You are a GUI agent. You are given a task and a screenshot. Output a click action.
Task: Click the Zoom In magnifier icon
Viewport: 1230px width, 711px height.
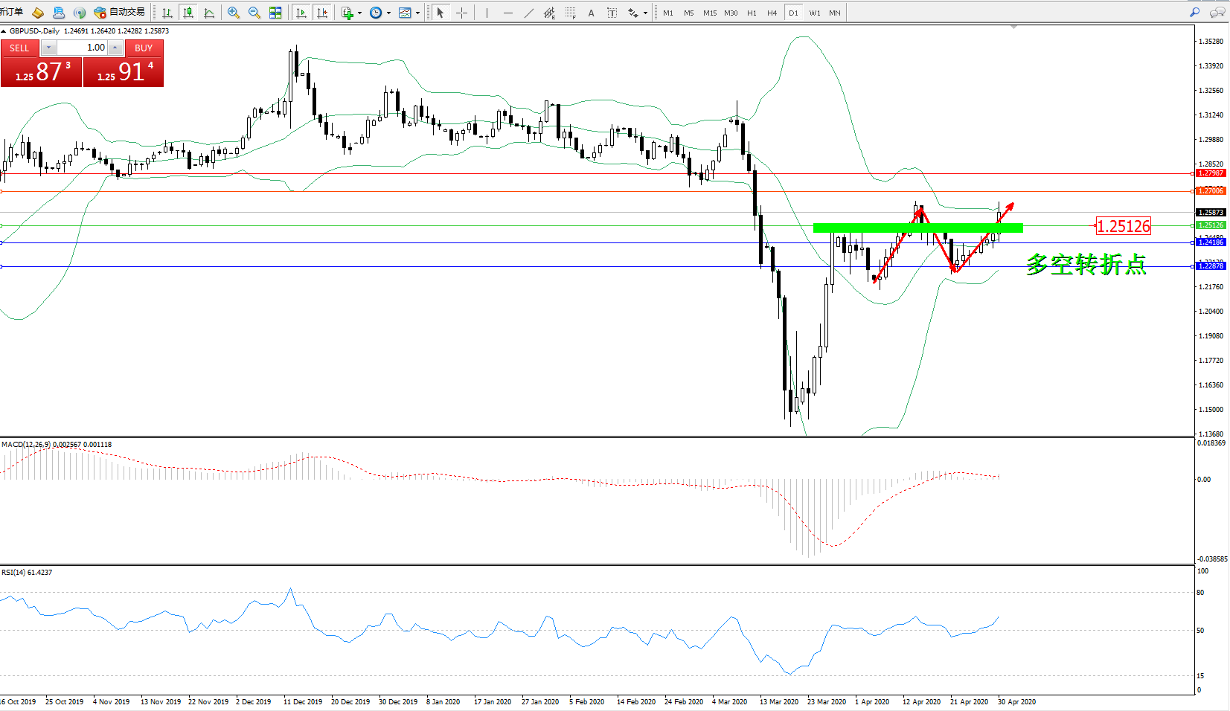(234, 13)
